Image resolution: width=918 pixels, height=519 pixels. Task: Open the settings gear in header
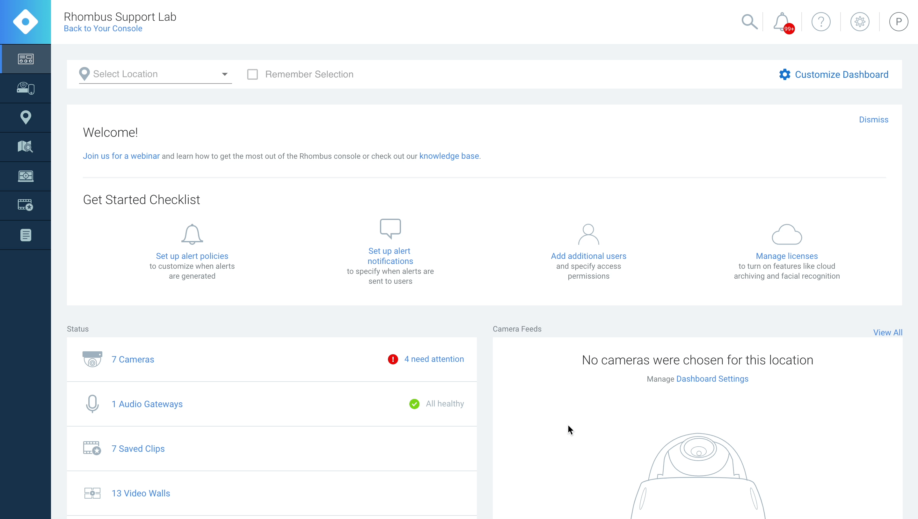click(x=860, y=22)
